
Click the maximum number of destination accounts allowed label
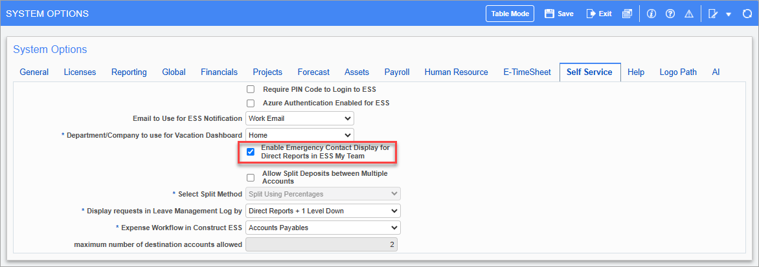(x=158, y=244)
